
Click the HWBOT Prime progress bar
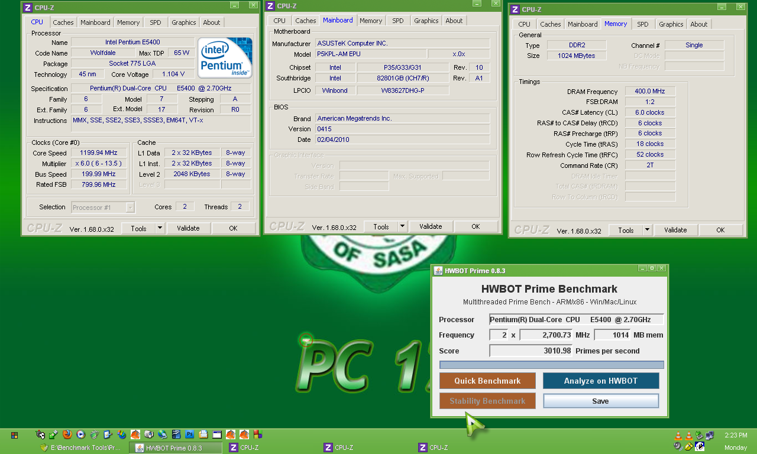coord(552,365)
